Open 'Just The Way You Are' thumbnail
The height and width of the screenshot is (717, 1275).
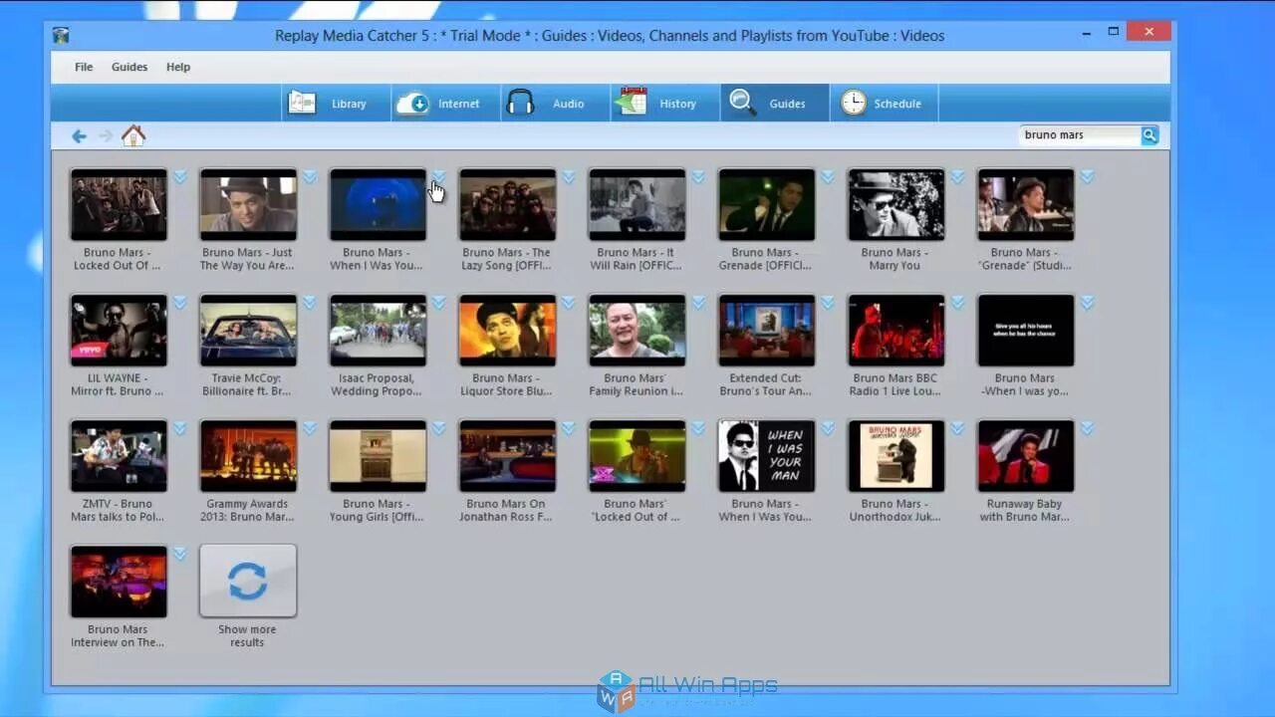coord(248,204)
